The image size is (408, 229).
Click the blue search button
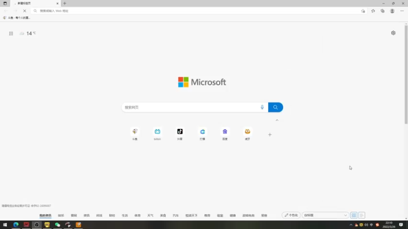(x=275, y=107)
